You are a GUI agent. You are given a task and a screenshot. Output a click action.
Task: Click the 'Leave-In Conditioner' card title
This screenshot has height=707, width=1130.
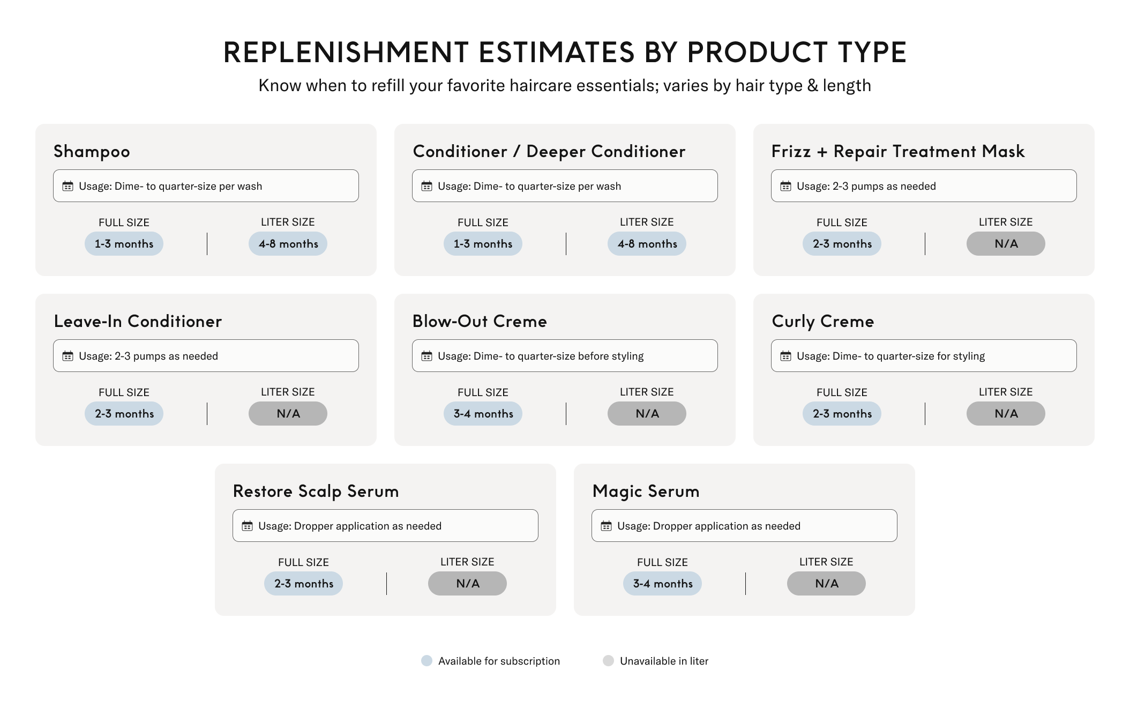[138, 321]
